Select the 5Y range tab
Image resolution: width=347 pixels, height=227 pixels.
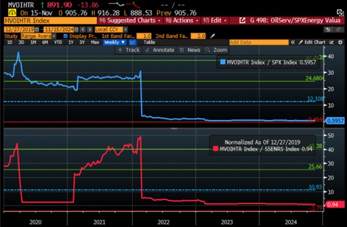[82, 43]
